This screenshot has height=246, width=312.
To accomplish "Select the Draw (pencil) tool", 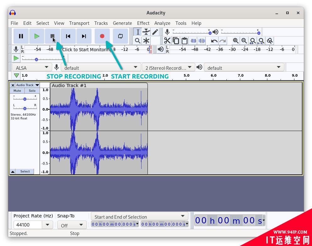I will click(155, 32).
